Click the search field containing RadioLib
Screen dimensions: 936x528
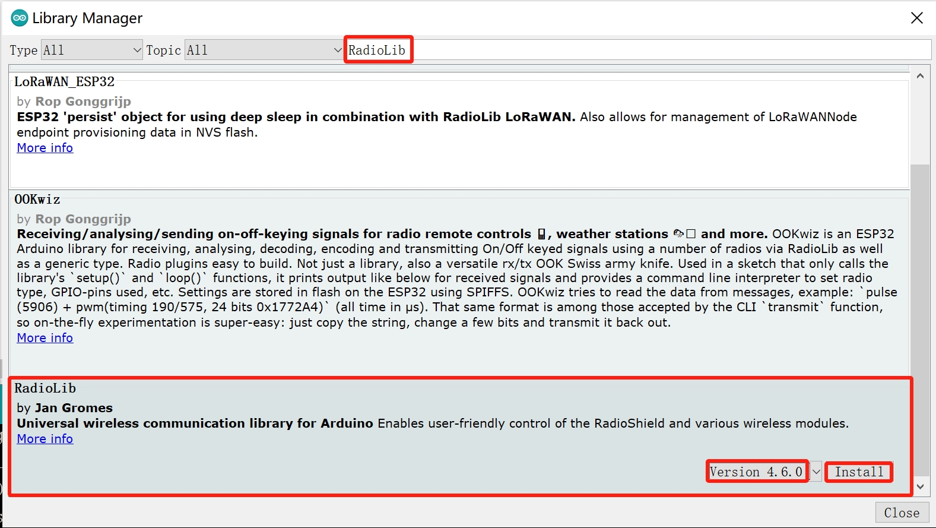point(638,50)
